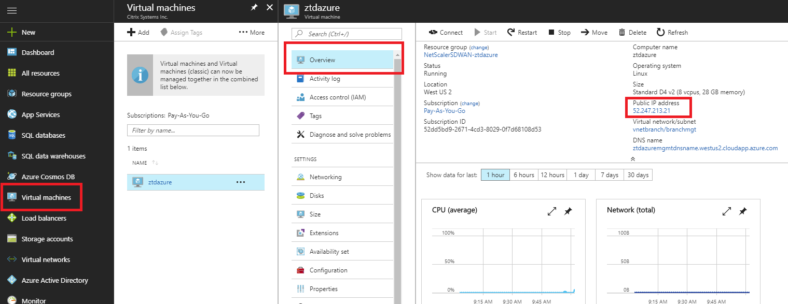The image size is (788, 304).
Task: Select the 30 days time range
Action: (x=638, y=175)
